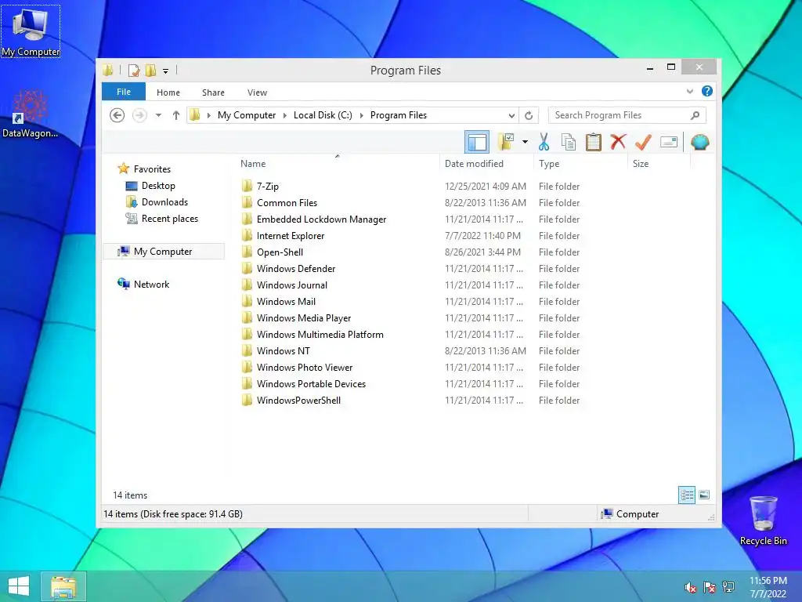Click New Folder icon in Quick Access Toolbar

[x=150, y=71]
